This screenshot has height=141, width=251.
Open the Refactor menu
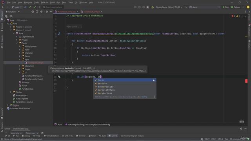[x=44, y=2]
